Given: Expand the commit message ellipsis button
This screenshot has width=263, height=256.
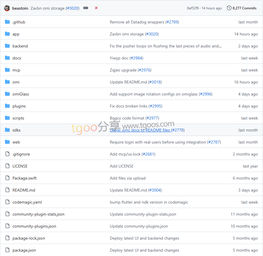Looking at the screenshot, I should pos(86,8).
